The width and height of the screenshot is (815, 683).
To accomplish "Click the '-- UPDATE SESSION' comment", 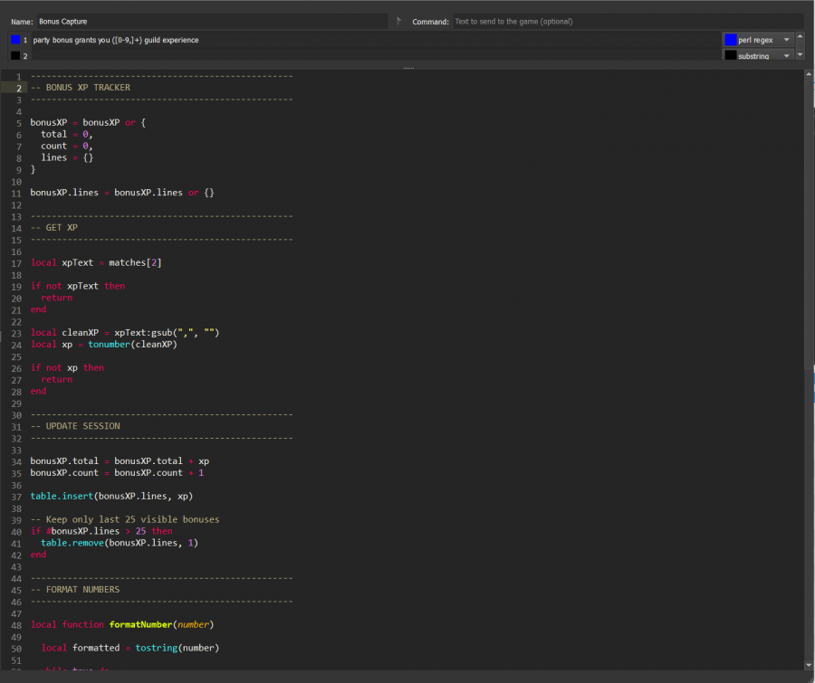I will pos(75,426).
